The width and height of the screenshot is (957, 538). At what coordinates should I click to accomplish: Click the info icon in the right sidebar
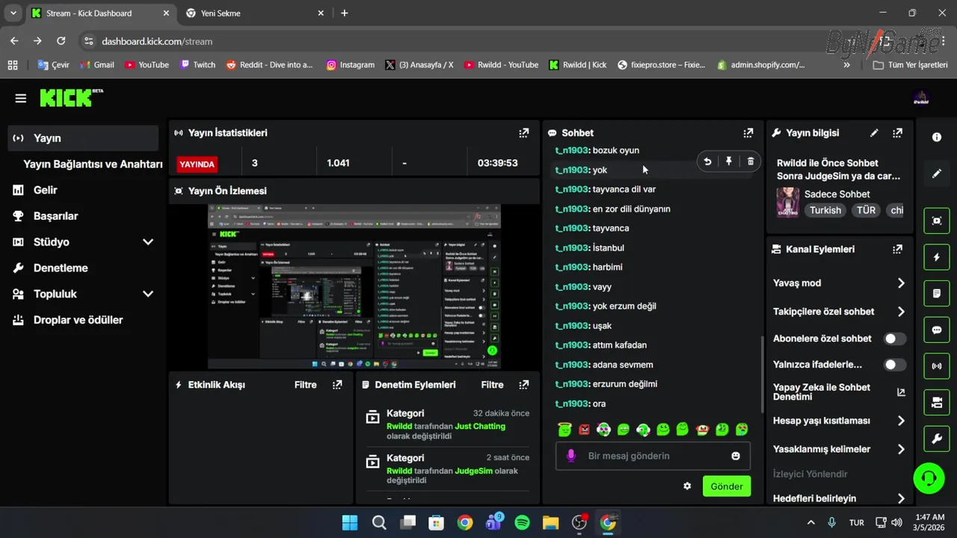937,137
